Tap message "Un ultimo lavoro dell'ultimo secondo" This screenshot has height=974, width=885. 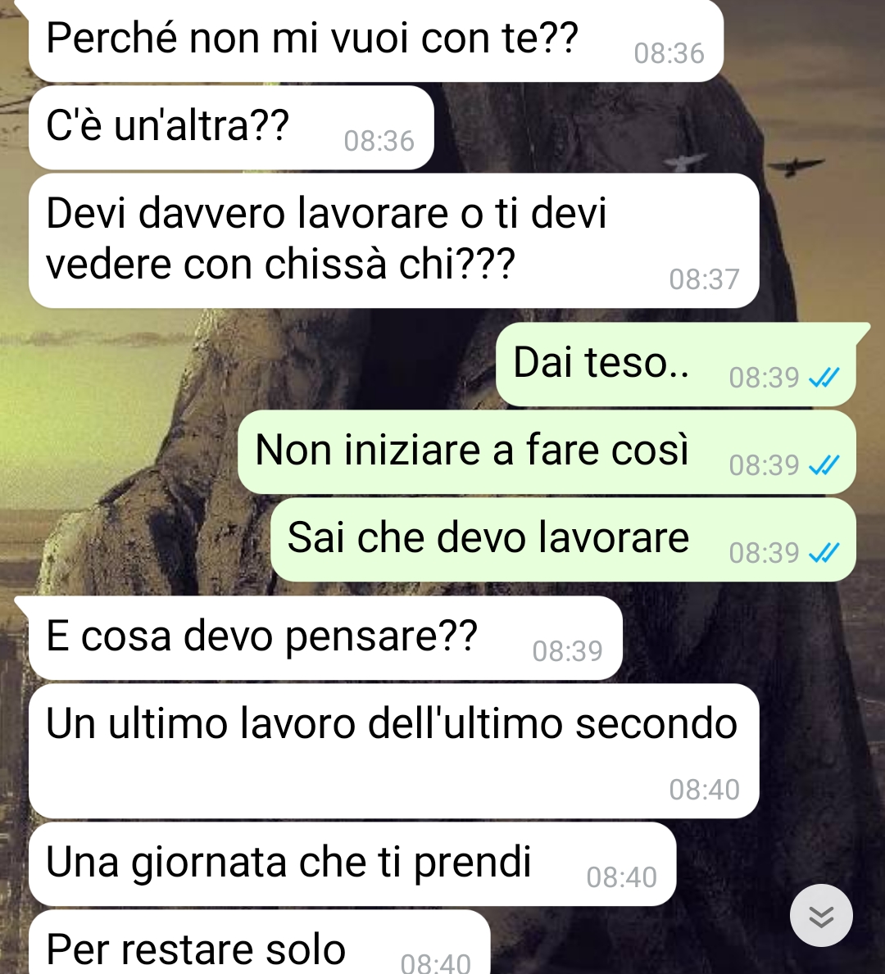tap(393, 751)
